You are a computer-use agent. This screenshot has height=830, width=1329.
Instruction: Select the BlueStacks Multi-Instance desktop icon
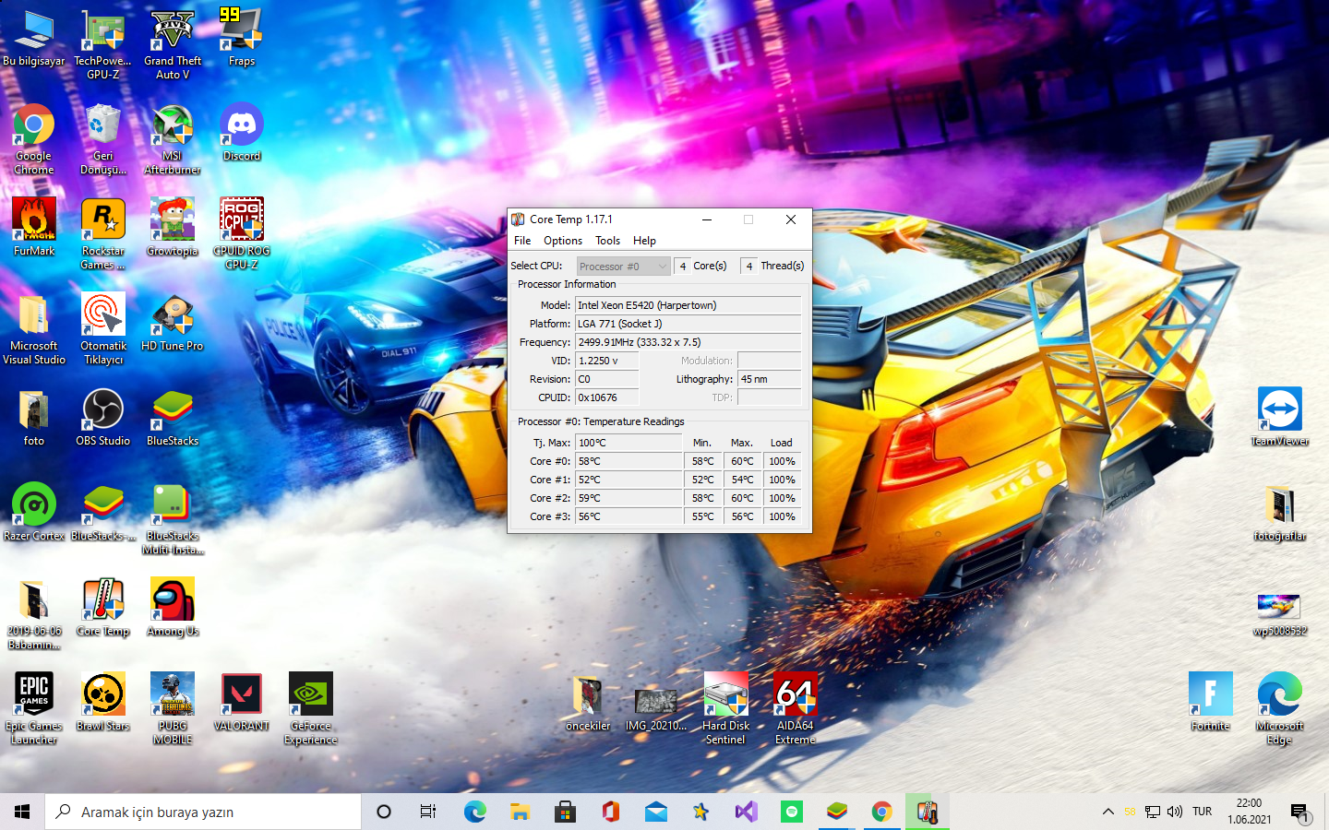(x=173, y=519)
